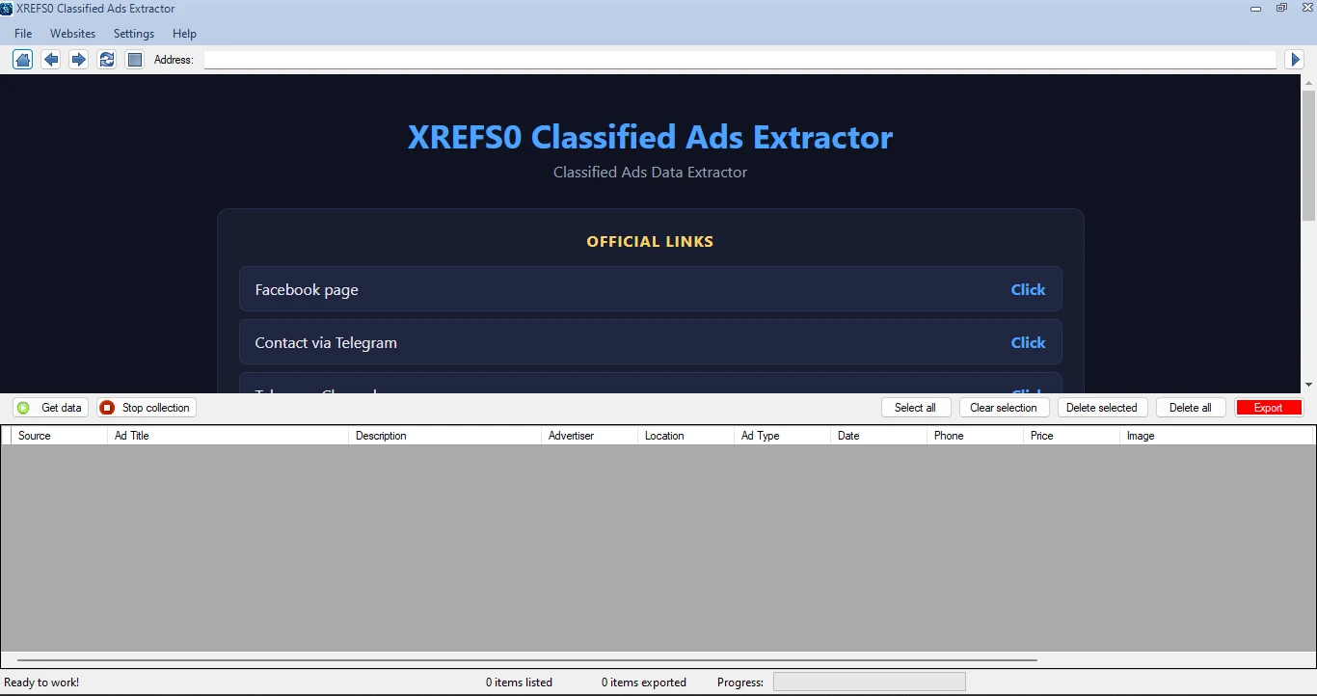Go to the browser Home icon
This screenshot has height=696, width=1317.
coord(23,60)
